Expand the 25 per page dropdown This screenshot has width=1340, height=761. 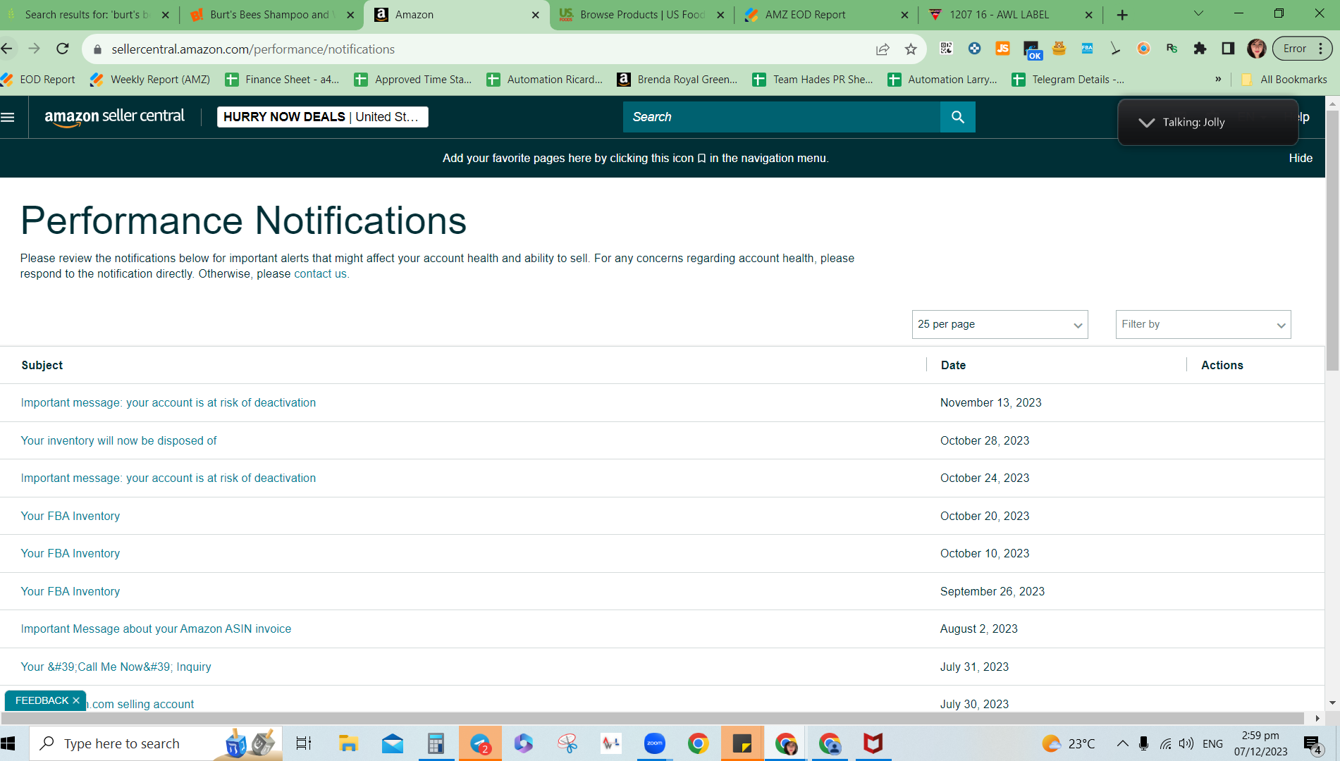tap(1000, 324)
